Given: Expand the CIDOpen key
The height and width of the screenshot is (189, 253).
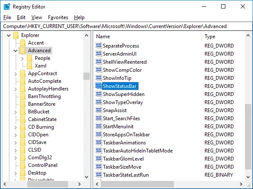Looking at the screenshot, I should pos(16,135).
